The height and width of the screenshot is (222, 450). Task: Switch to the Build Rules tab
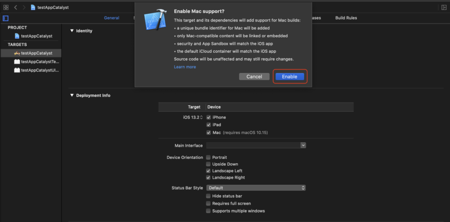pos(346,18)
